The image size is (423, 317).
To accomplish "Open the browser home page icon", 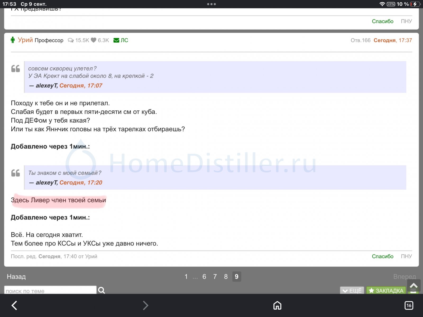I will pyautogui.click(x=277, y=305).
